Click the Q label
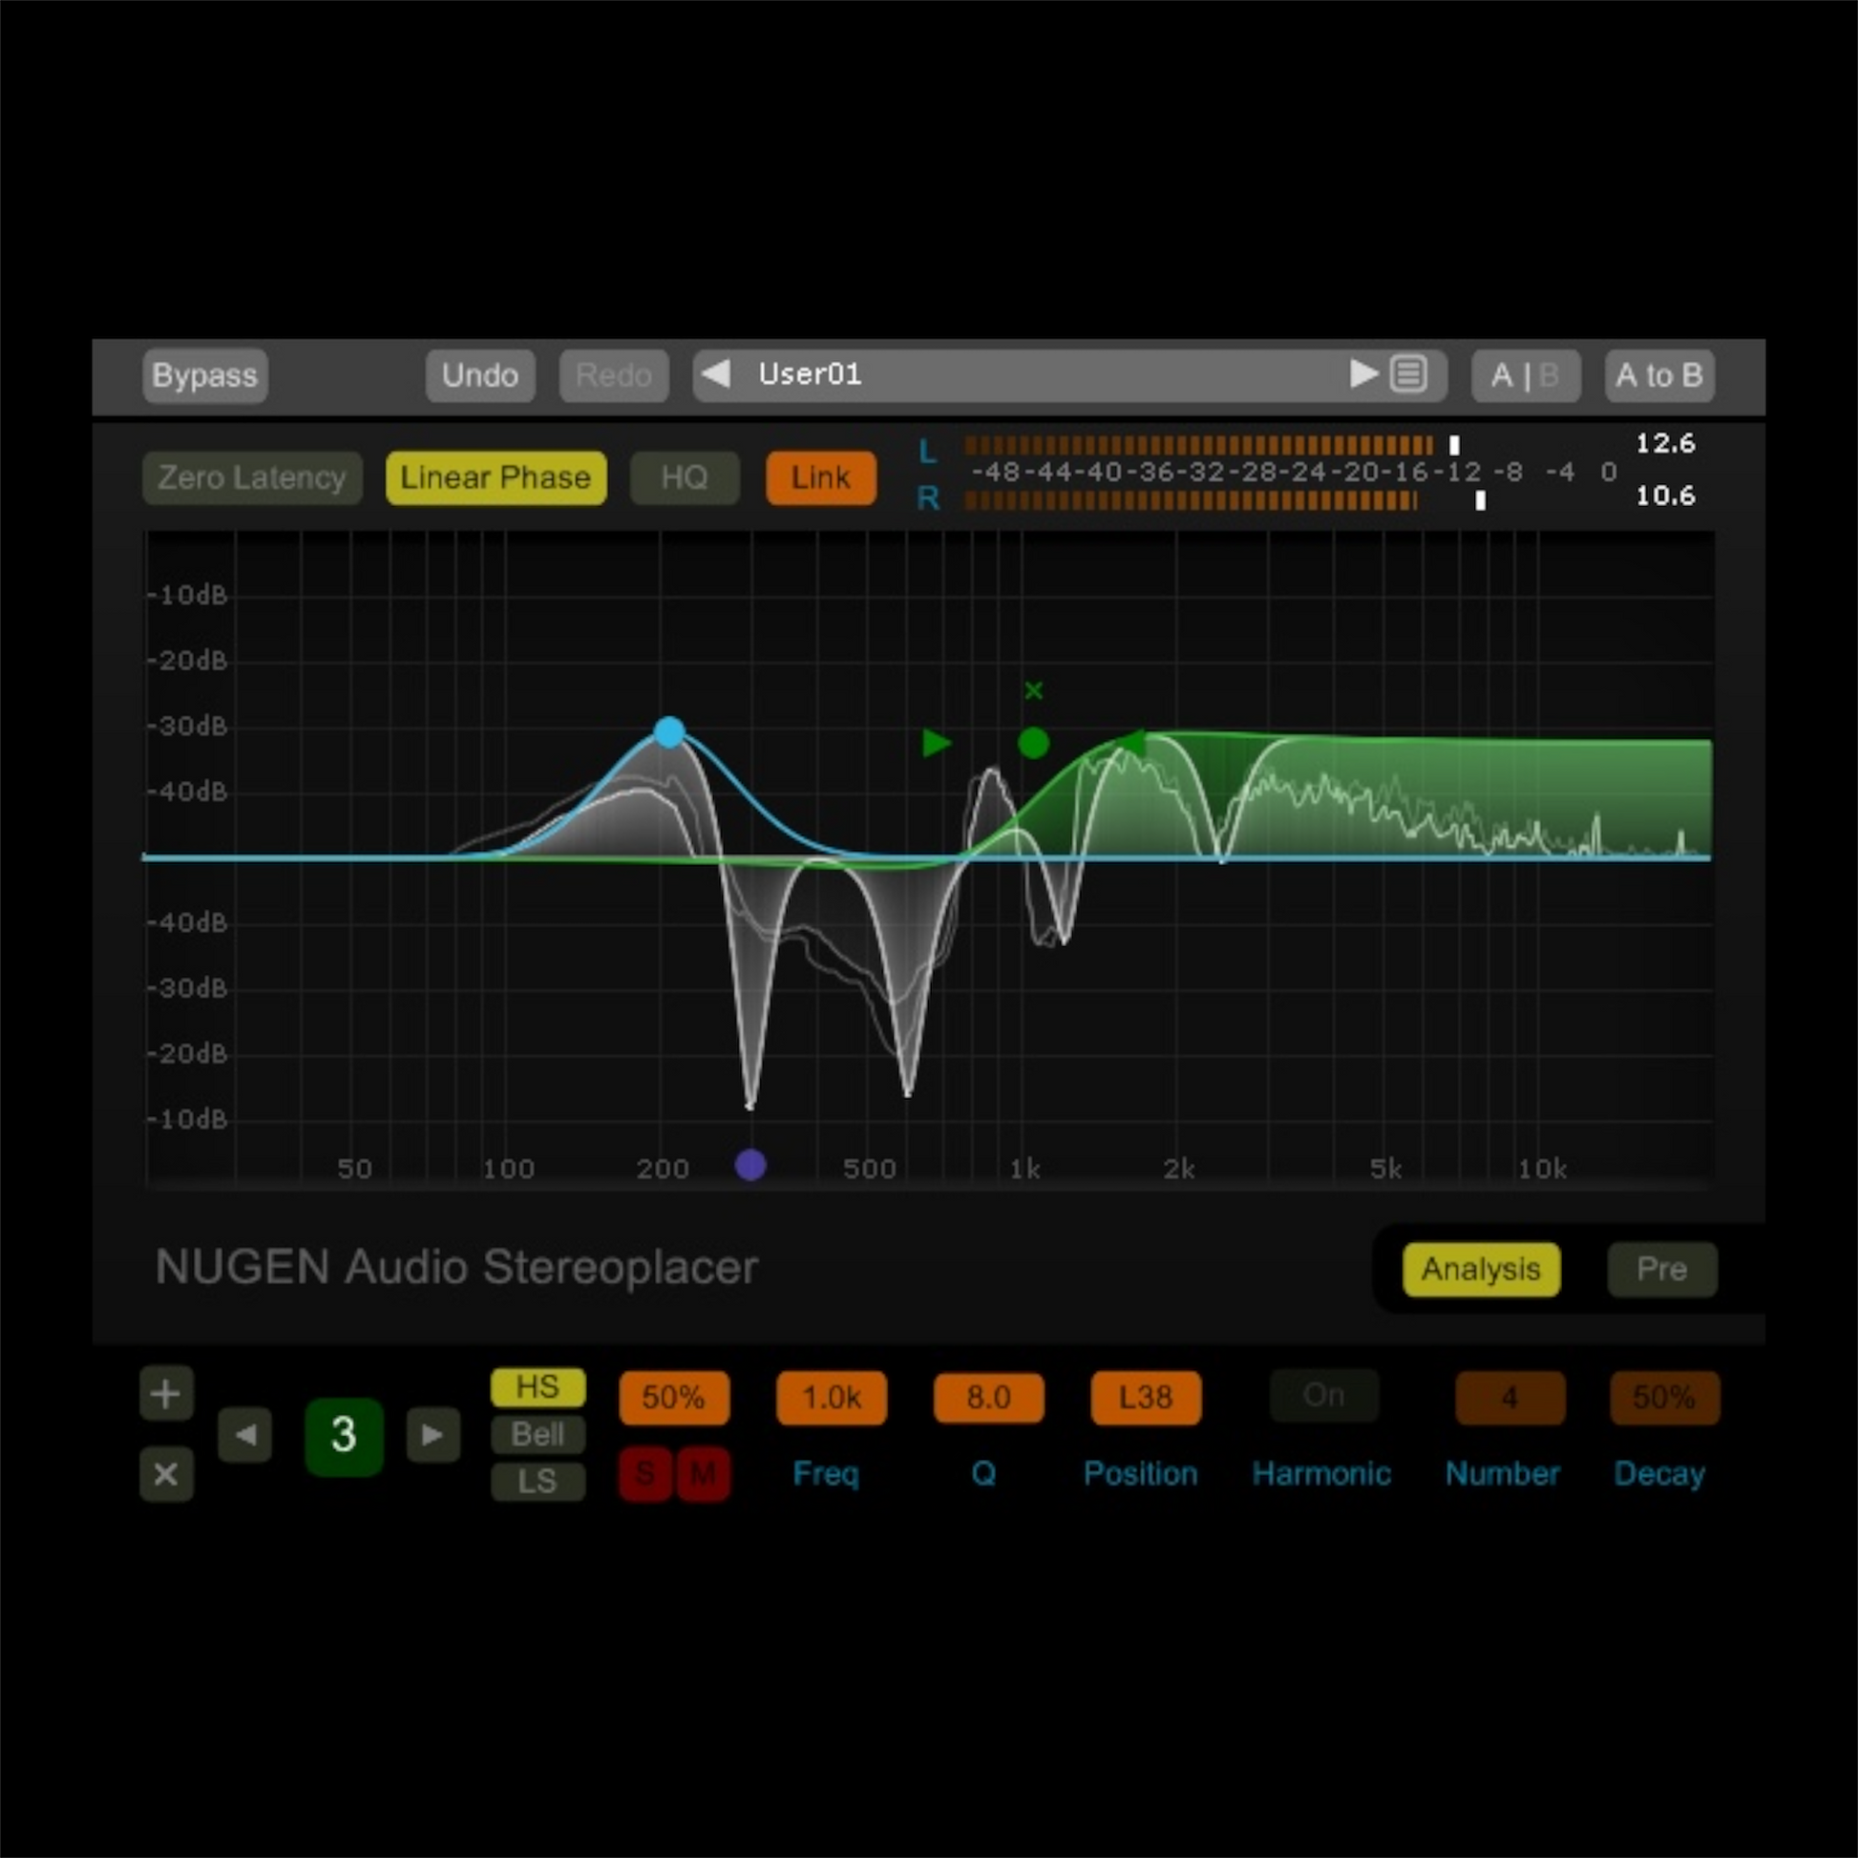This screenshot has height=1858, width=1858. (x=983, y=1474)
